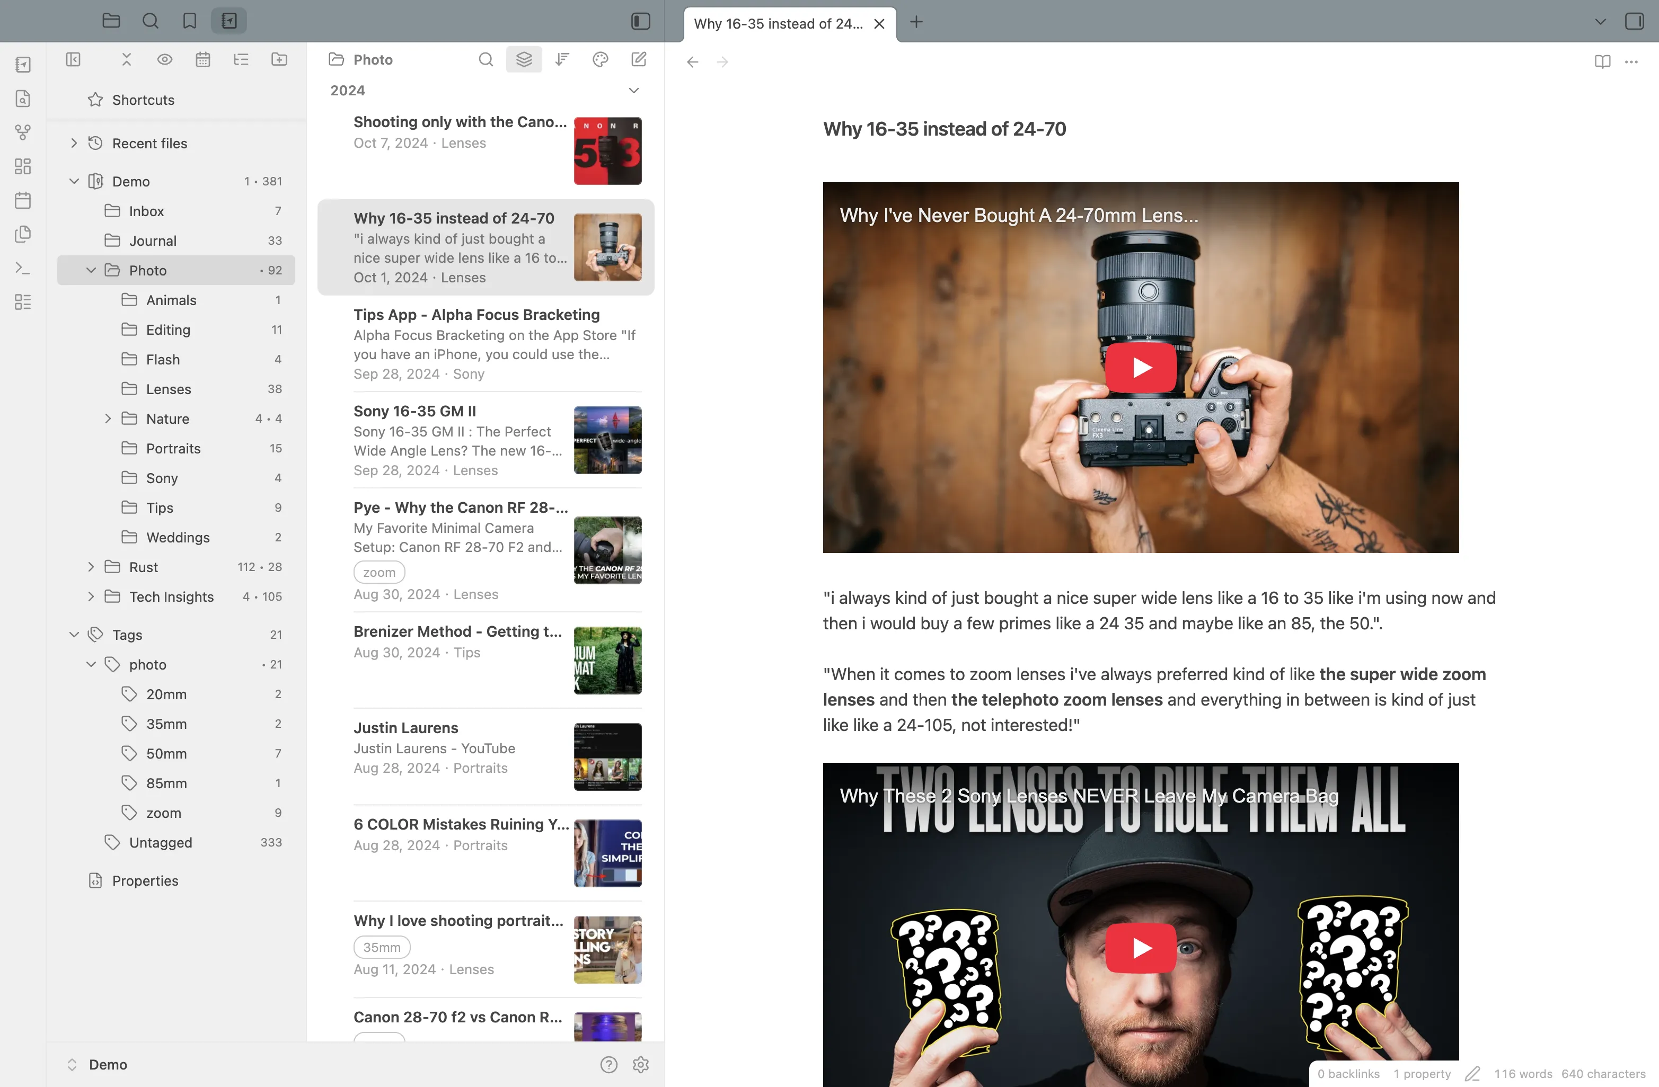Open the command palette ribbon icon
Viewport: 1659px width, 1087px height.
coord(23,268)
